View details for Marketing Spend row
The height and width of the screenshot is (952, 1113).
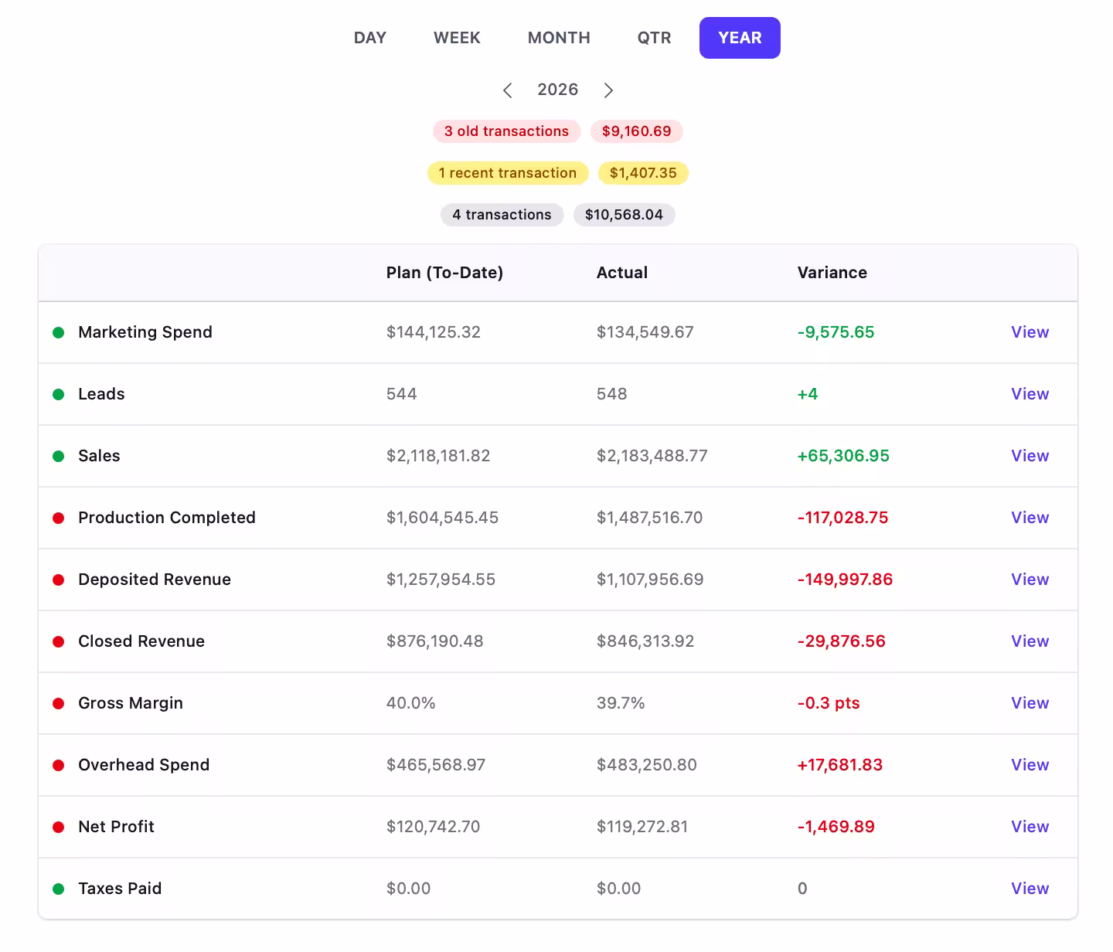coord(1030,332)
